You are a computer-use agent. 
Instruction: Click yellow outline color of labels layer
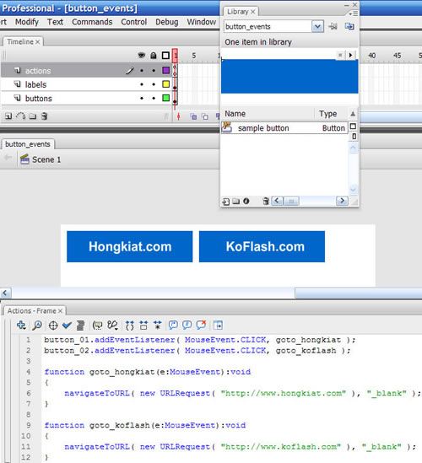[x=165, y=84]
